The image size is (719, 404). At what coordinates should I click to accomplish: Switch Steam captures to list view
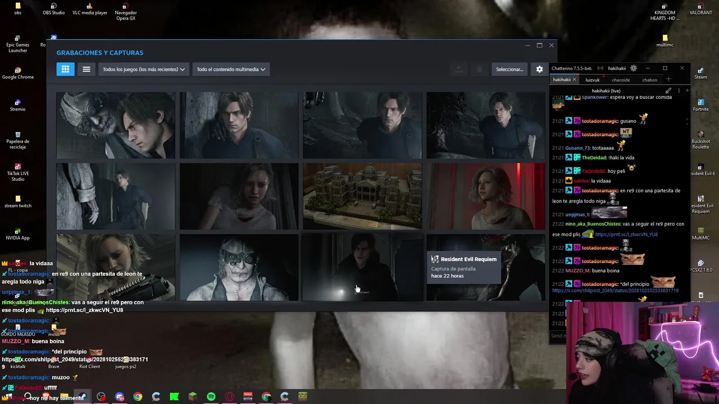pos(87,69)
